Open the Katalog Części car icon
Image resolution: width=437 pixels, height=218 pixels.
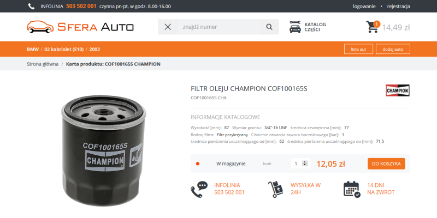[x=295, y=27]
